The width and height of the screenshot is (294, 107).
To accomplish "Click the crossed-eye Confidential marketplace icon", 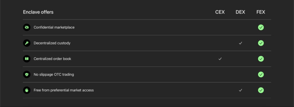I will click(27, 27).
